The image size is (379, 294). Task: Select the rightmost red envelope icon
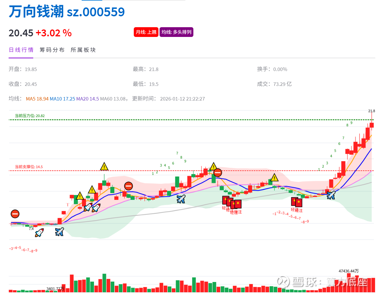(x=299, y=203)
